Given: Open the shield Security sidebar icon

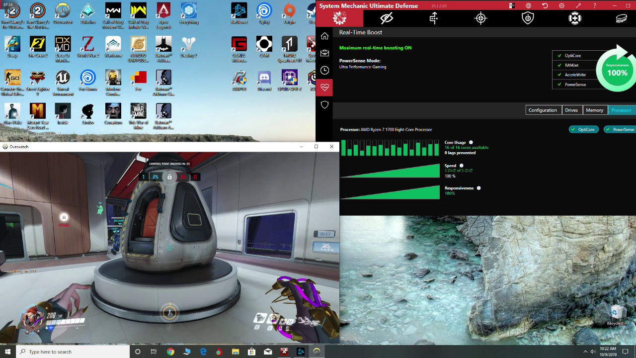Looking at the screenshot, I should coord(324,105).
